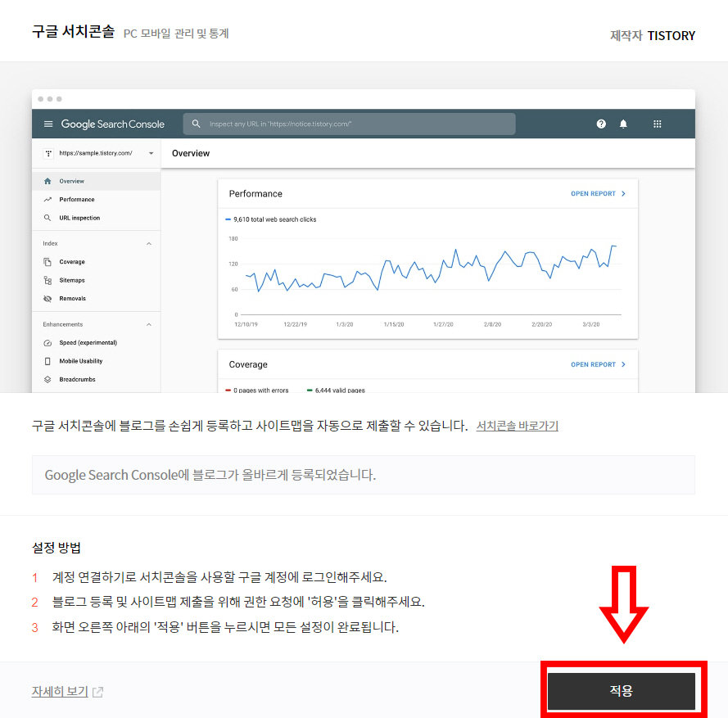Select Speed (experimental) in the sidebar
This screenshot has height=718, width=728.
click(96, 343)
